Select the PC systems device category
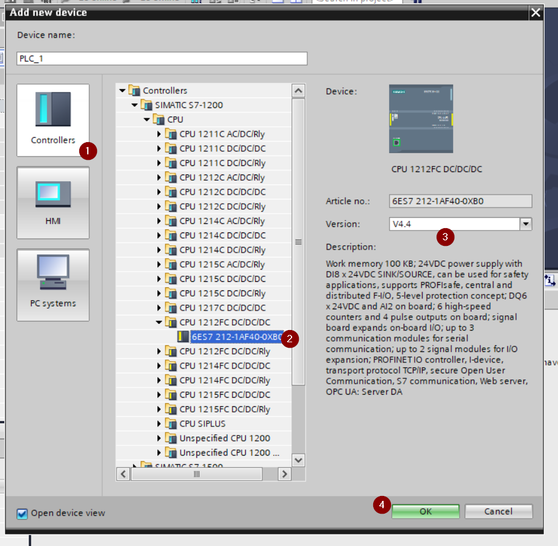Image resolution: width=558 pixels, height=546 pixels. pyautogui.click(x=53, y=285)
